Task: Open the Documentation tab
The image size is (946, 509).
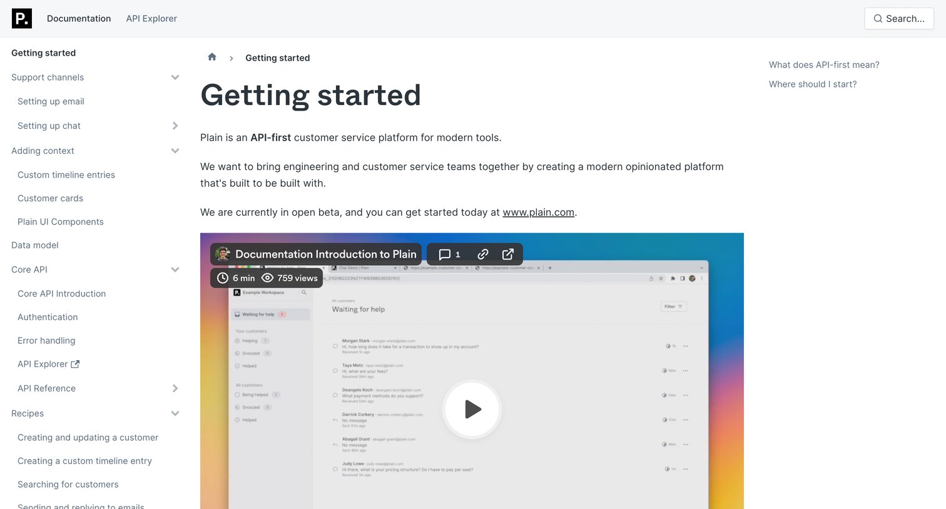Action: (x=79, y=18)
